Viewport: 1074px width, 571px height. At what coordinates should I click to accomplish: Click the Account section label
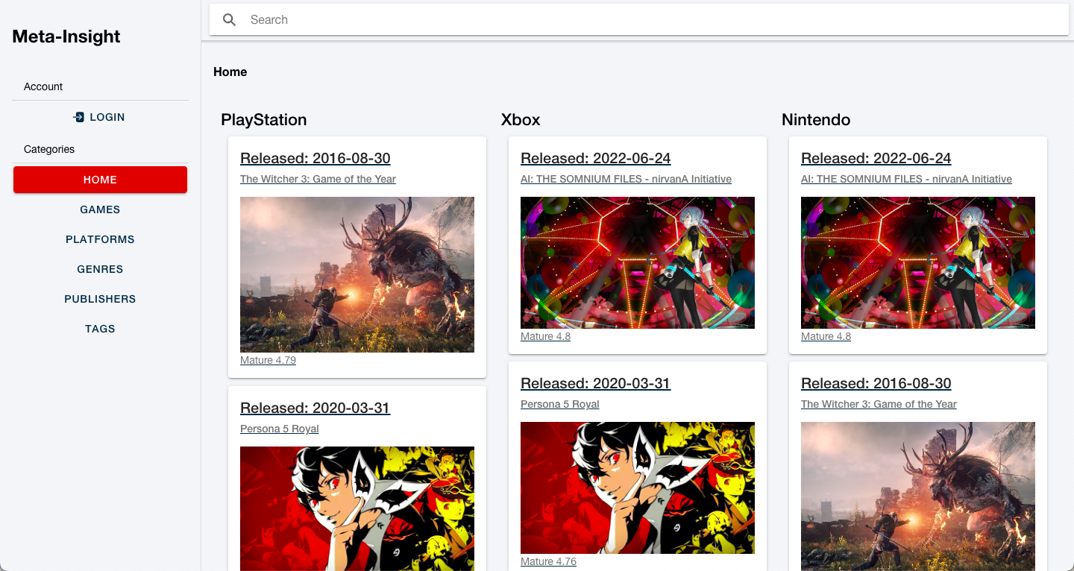point(43,86)
